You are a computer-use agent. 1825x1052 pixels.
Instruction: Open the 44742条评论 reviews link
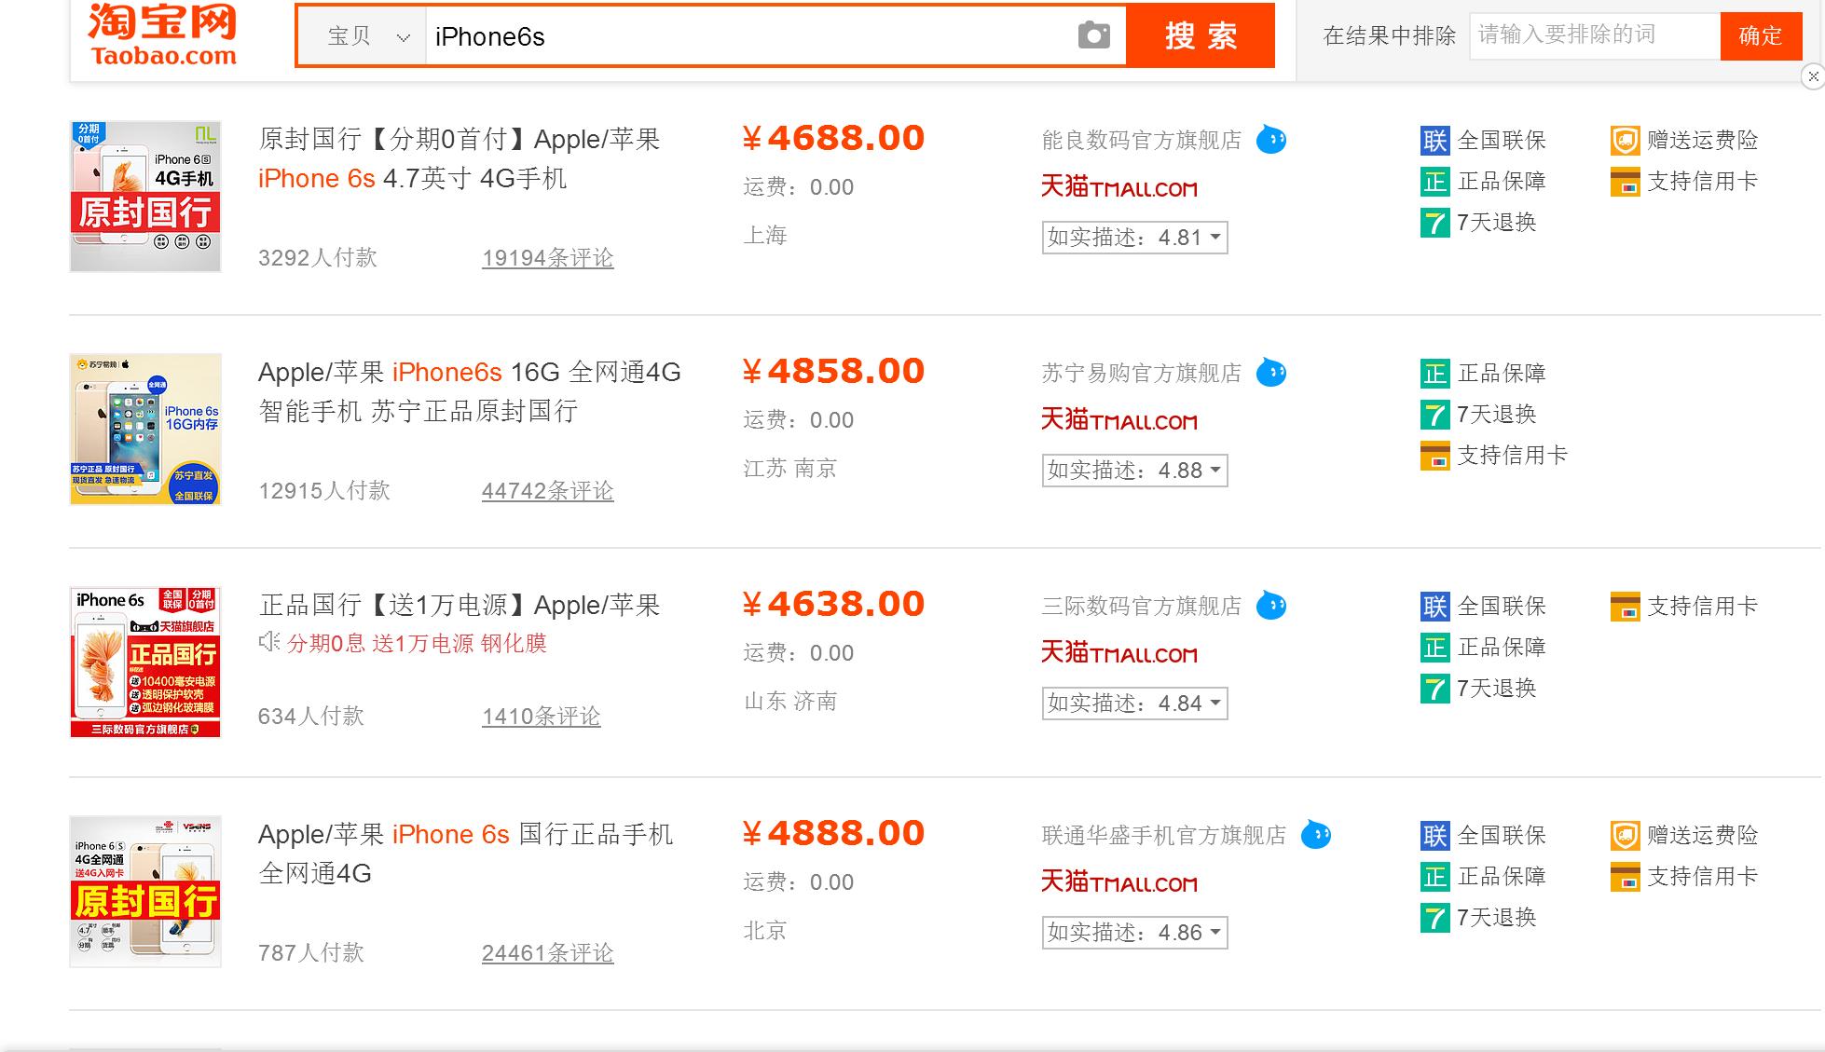[548, 491]
